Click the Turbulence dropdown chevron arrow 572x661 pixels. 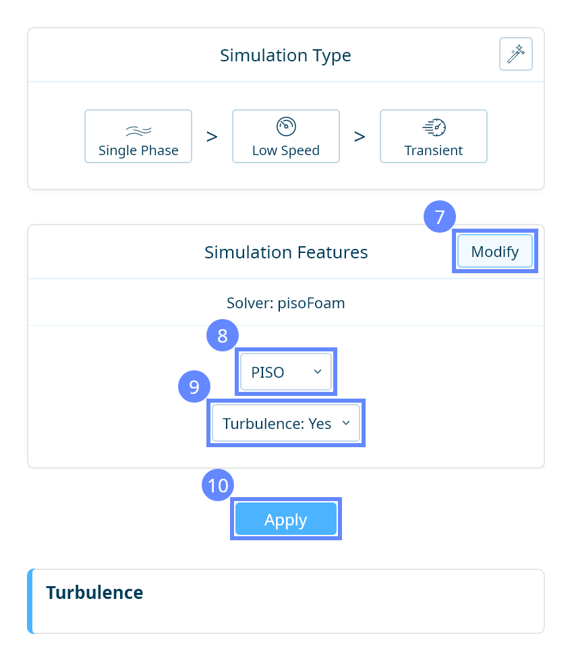(346, 423)
